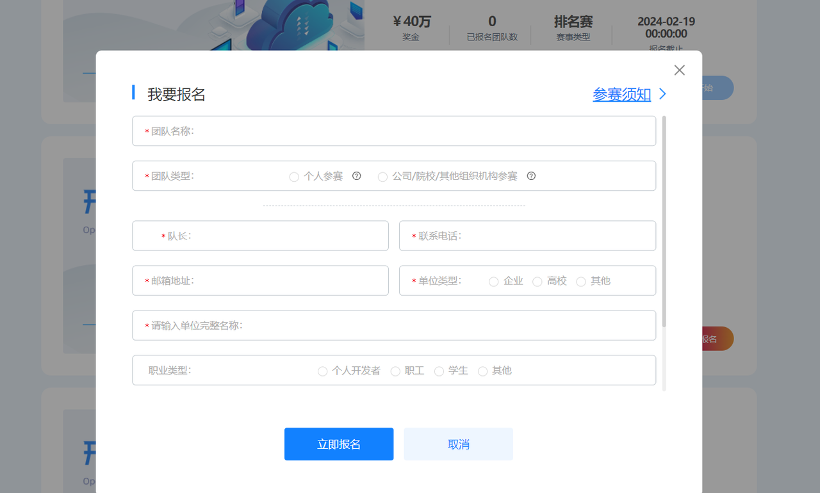Select 个人开发者 as occupation type
This screenshot has width=820, height=493.
click(323, 371)
